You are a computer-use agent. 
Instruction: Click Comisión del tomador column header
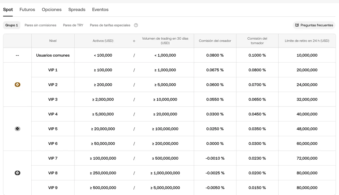(x=257, y=41)
